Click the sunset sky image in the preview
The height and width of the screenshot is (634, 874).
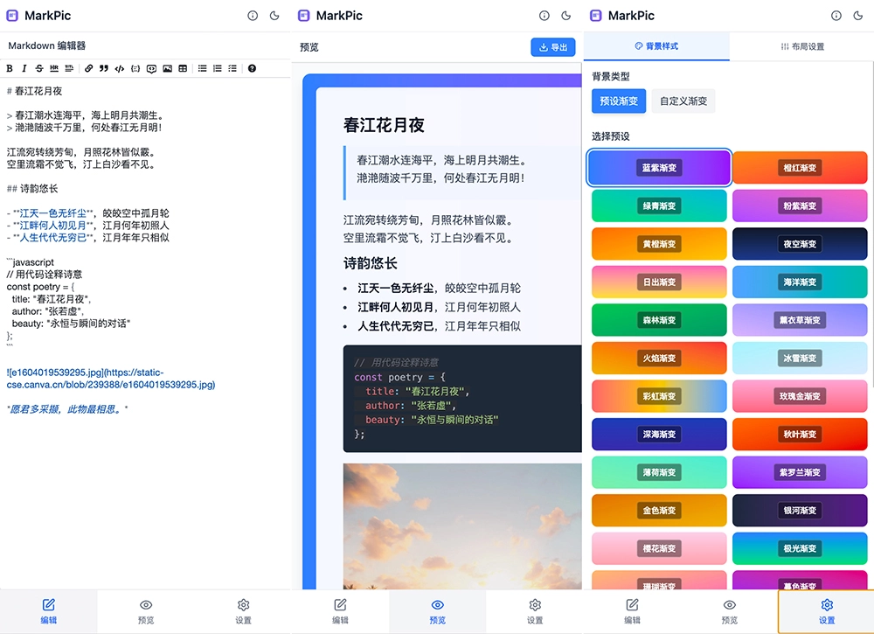click(x=462, y=526)
